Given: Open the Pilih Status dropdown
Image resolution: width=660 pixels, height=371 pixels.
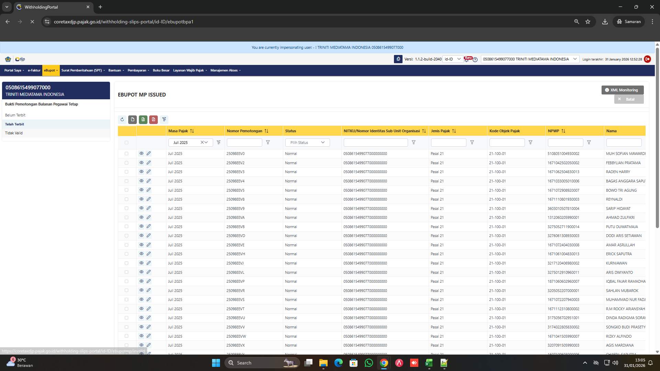Looking at the screenshot, I should 307,142.
